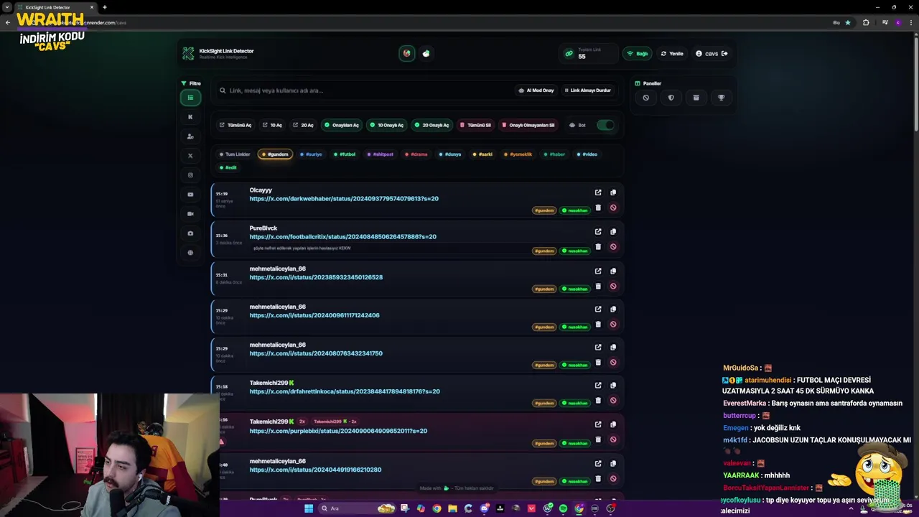Click the red avatar icon in header
Viewport: 919px width, 517px height.
pos(407,54)
